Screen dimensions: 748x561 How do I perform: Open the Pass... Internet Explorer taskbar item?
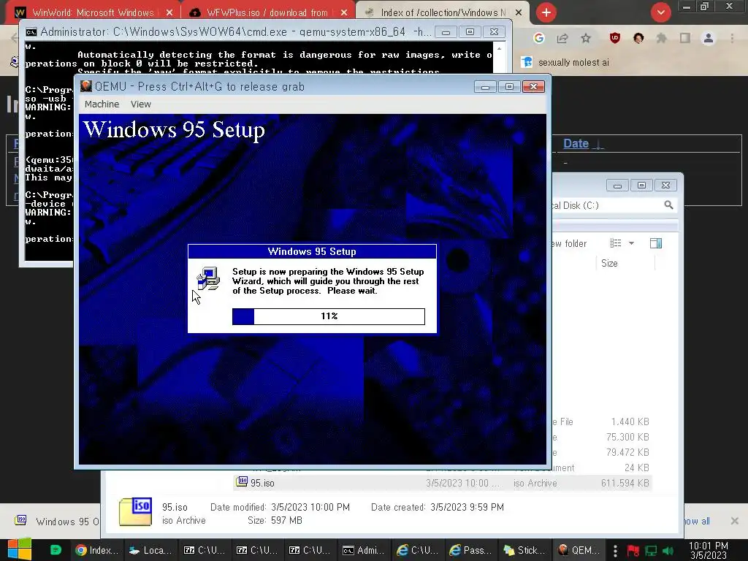[470, 550]
